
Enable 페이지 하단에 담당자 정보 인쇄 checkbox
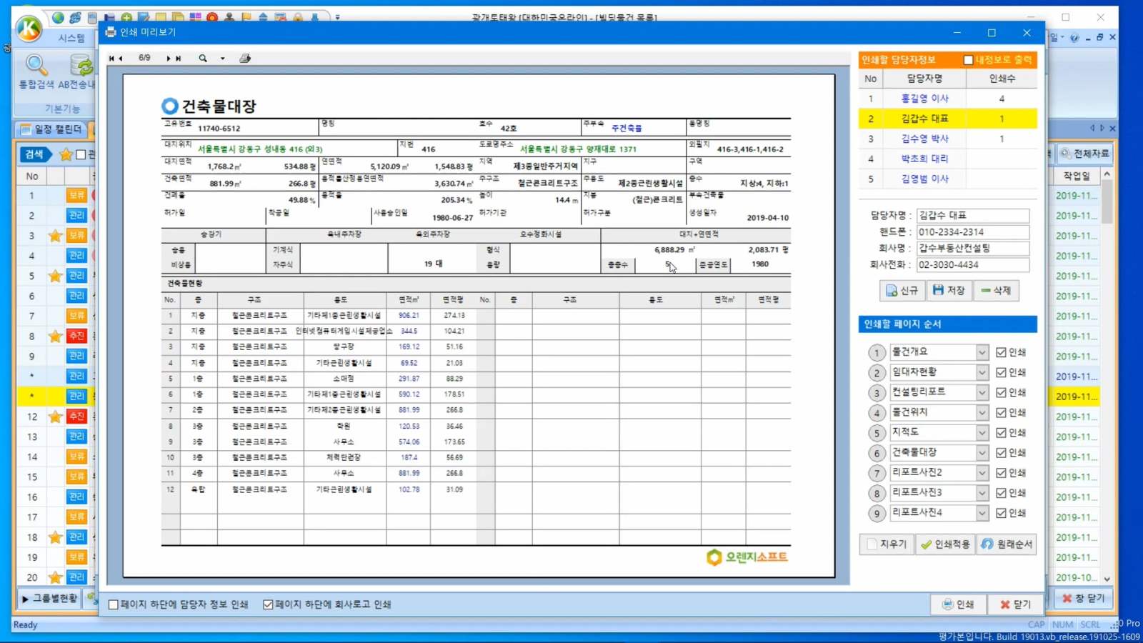pos(114,604)
